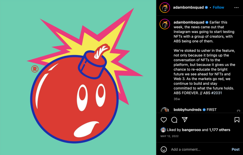Open adambombsquad username in caption

tap(189, 22)
